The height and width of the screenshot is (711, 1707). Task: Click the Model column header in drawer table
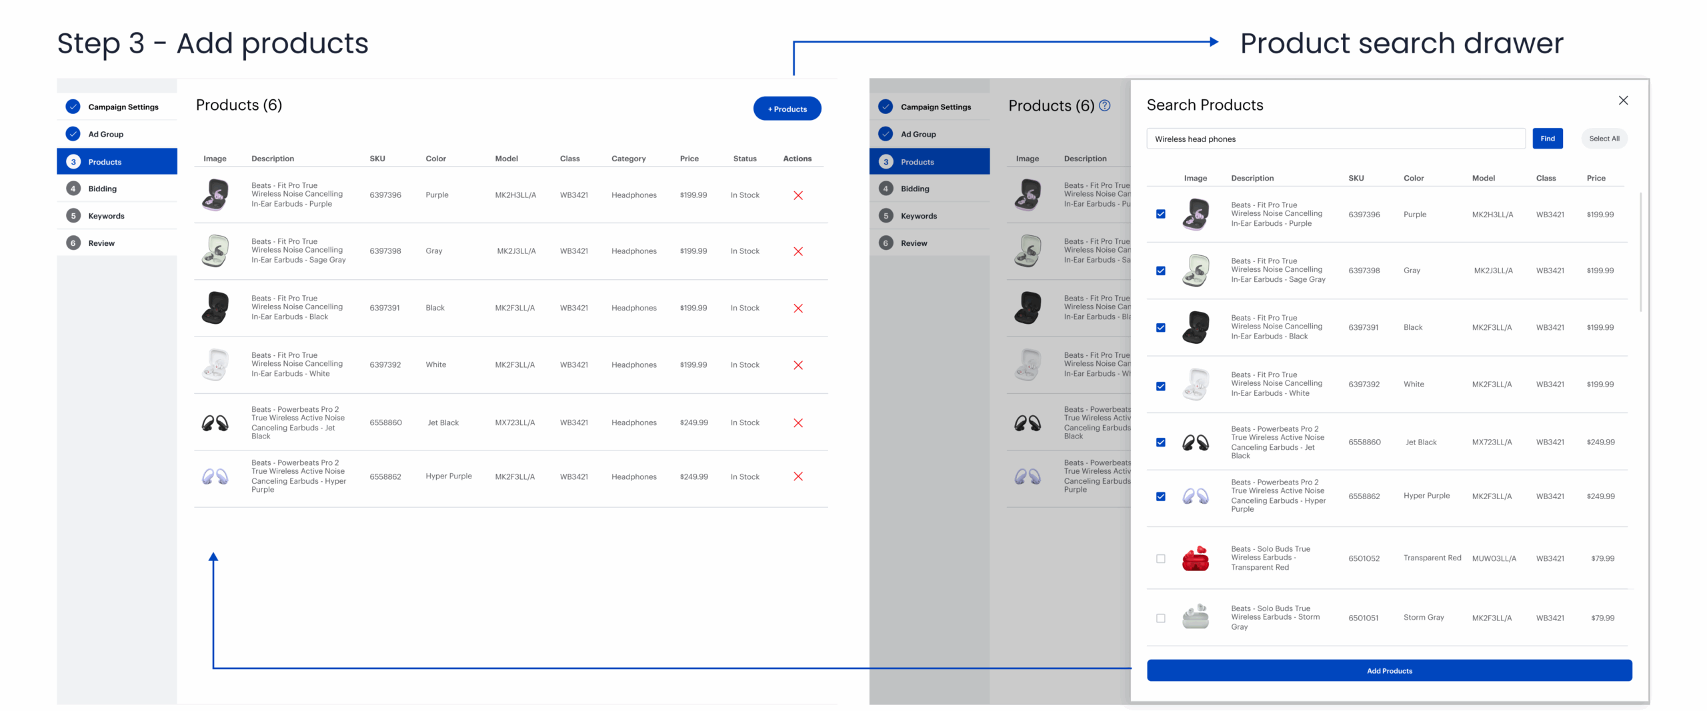[1483, 178]
